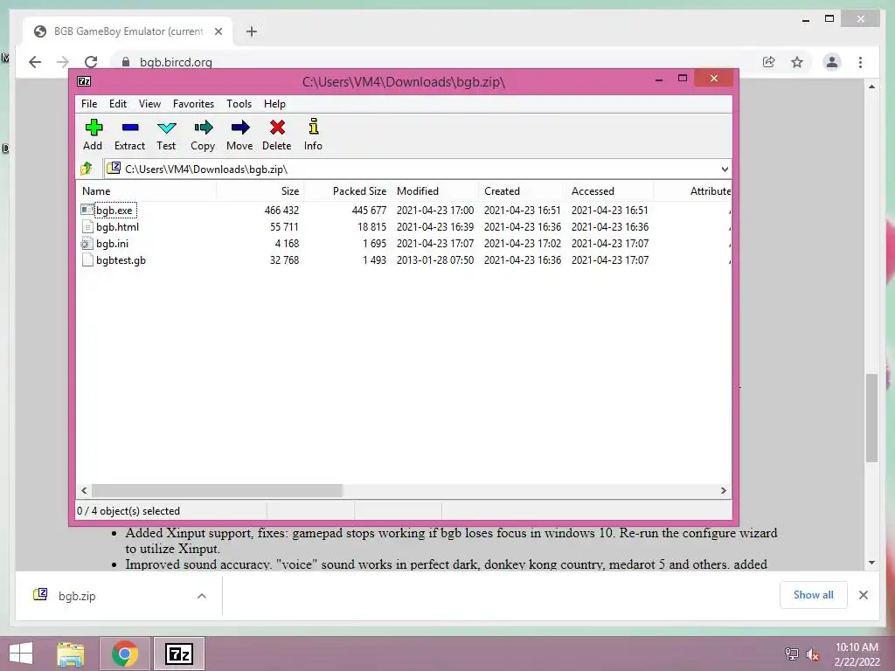Click the muted volume tray icon

pos(812,654)
